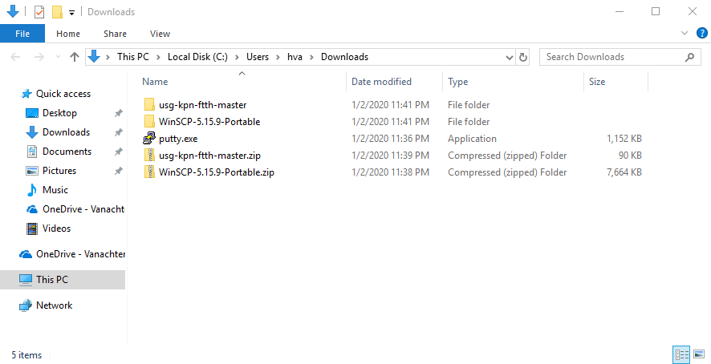
Task: Switch to the Share ribbon tab
Action: click(x=115, y=34)
